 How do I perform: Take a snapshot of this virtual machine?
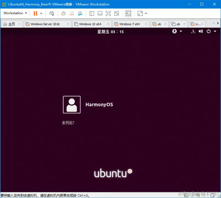tap(63, 13)
